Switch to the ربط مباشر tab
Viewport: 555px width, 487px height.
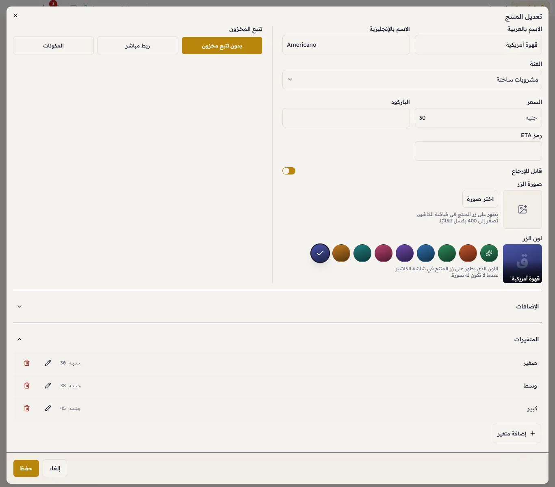point(138,46)
